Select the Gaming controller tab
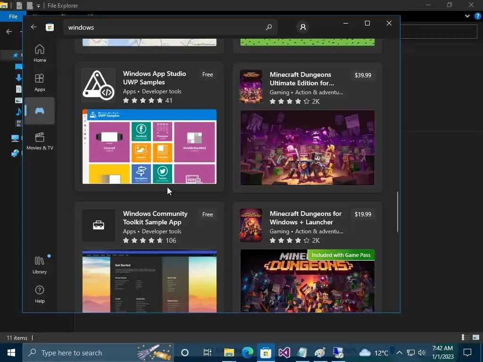Viewport: 483px width, 362px height. click(40, 111)
